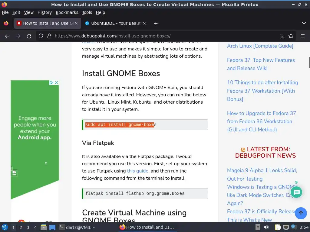The height and width of the screenshot is (232, 310).
Task: Open 'Fedora 37: Top New Features' link
Action: (261, 64)
